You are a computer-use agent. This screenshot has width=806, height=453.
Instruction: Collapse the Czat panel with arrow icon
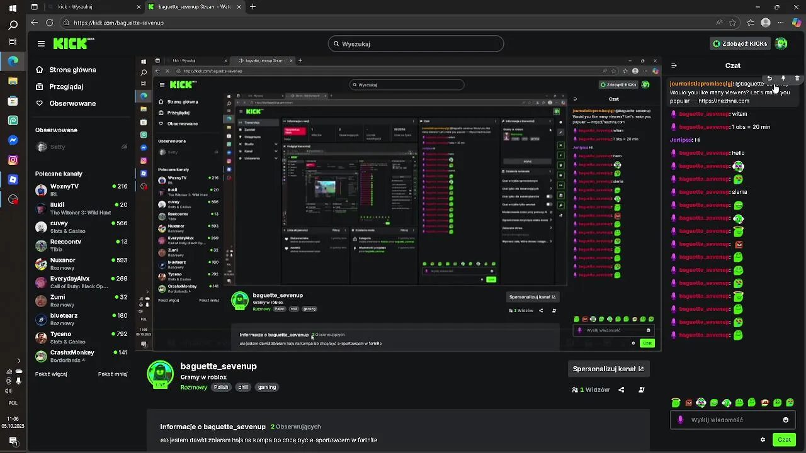674,65
